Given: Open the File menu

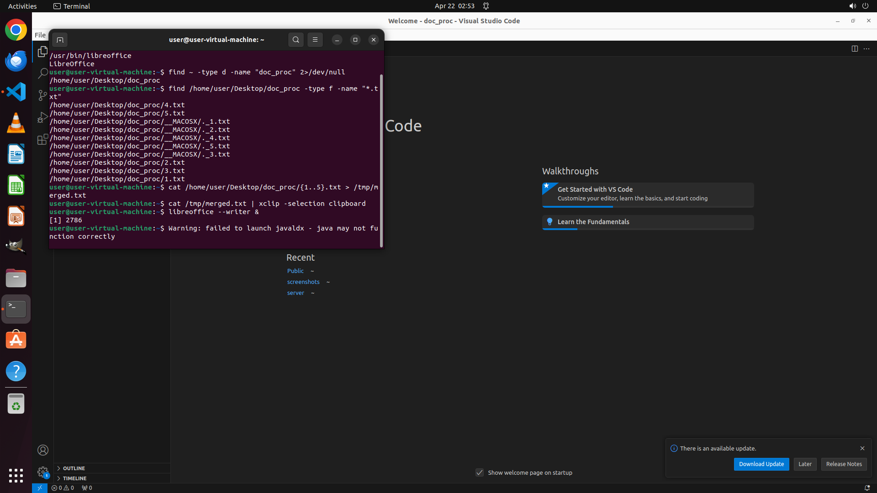Looking at the screenshot, I should pos(40,35).
